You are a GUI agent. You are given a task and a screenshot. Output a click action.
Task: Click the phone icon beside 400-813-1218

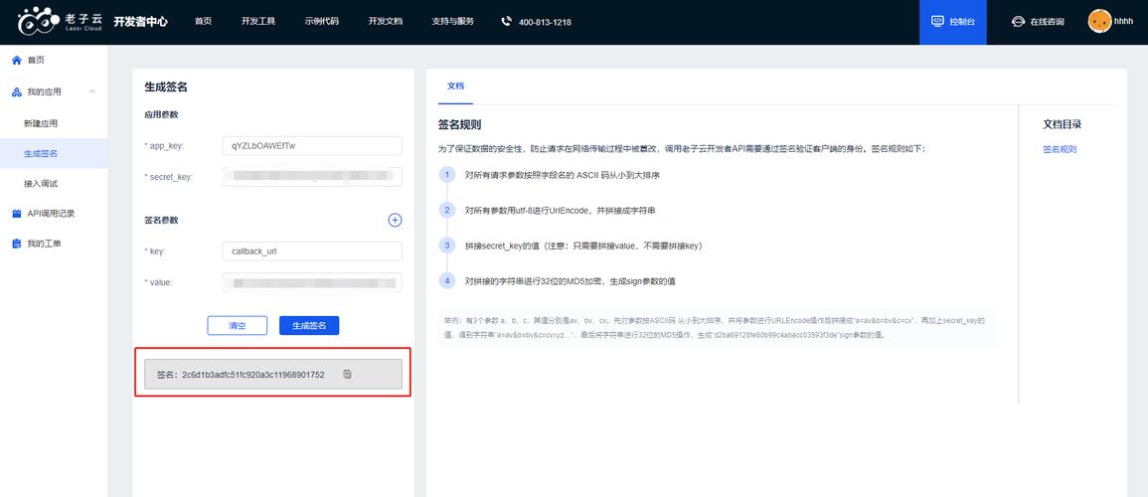(507, 21)
